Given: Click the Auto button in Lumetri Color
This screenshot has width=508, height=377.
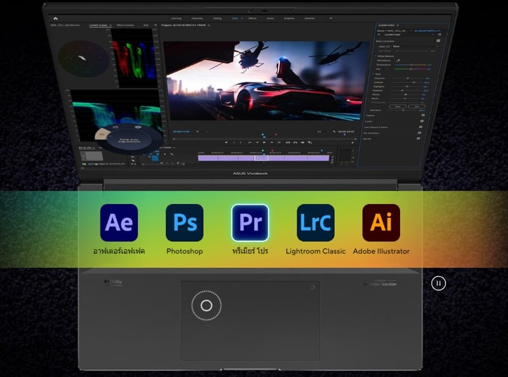Looking at the screenshot, I should pyautogui.click(x=417, y=106).
